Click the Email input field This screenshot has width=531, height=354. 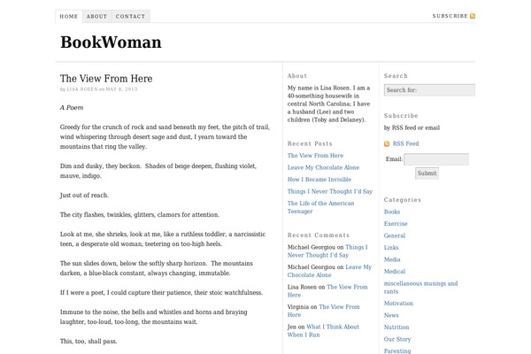(436, 159)
